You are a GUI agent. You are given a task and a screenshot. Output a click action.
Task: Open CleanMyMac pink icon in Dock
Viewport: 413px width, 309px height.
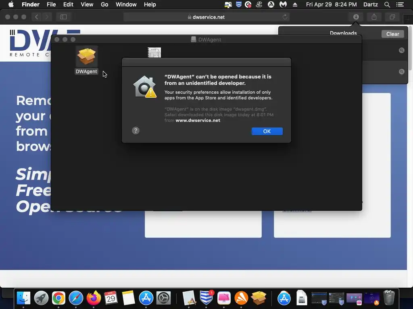click(x=224, y=298)
